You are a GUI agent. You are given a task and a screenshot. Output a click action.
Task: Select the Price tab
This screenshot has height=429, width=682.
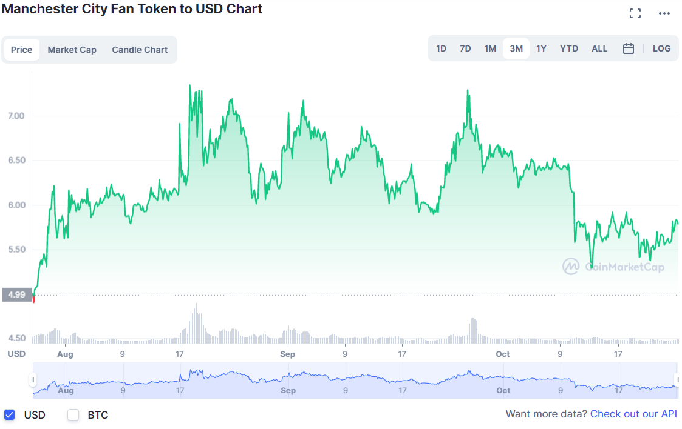tap(22, 50)
